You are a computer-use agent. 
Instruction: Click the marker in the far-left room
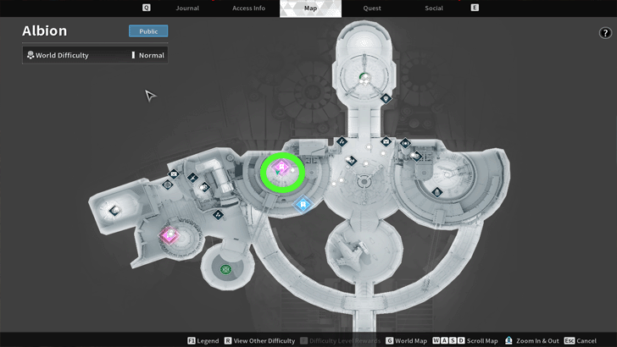coord(114,210)
